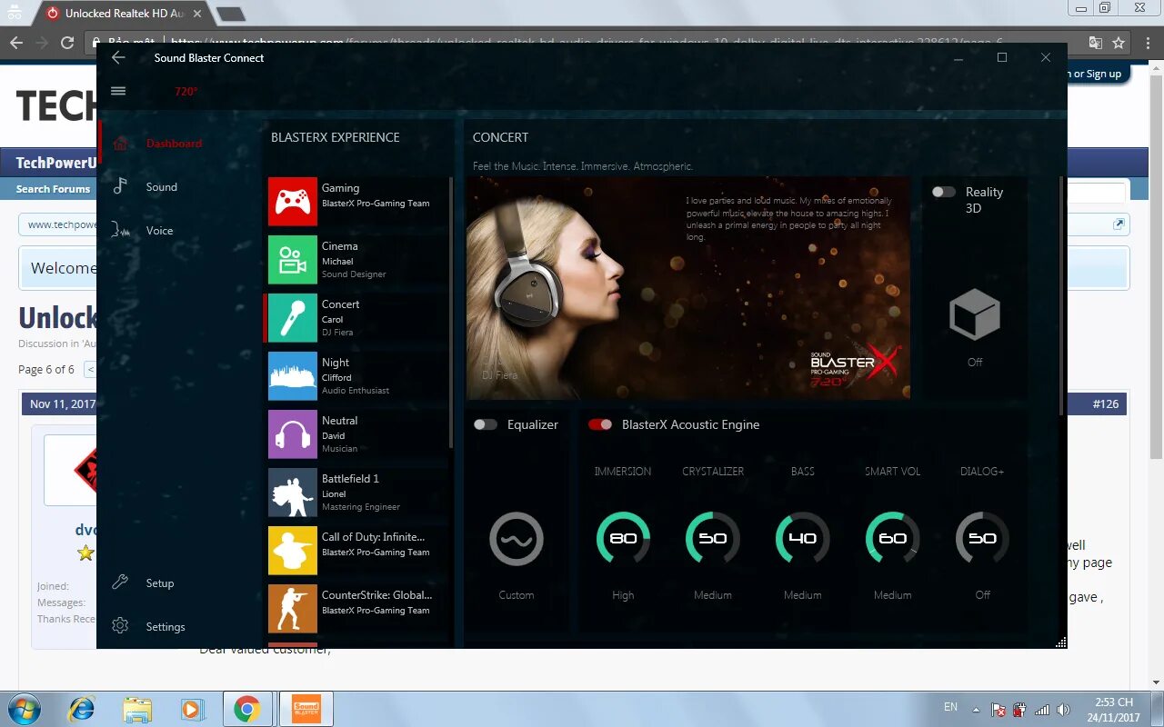
Task: Click the EN language indicator
Action: (x=950, y=707)
